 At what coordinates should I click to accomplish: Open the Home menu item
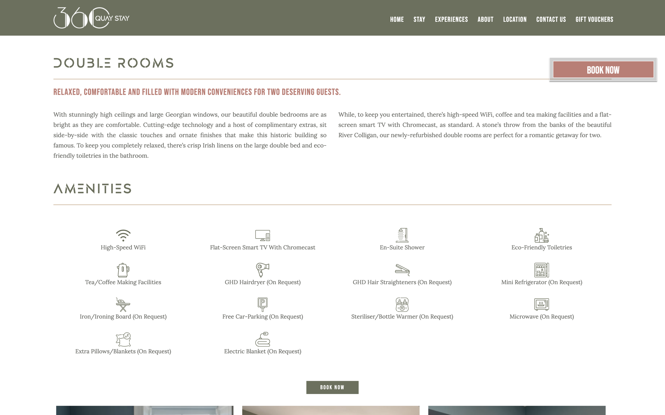[397, 19]
